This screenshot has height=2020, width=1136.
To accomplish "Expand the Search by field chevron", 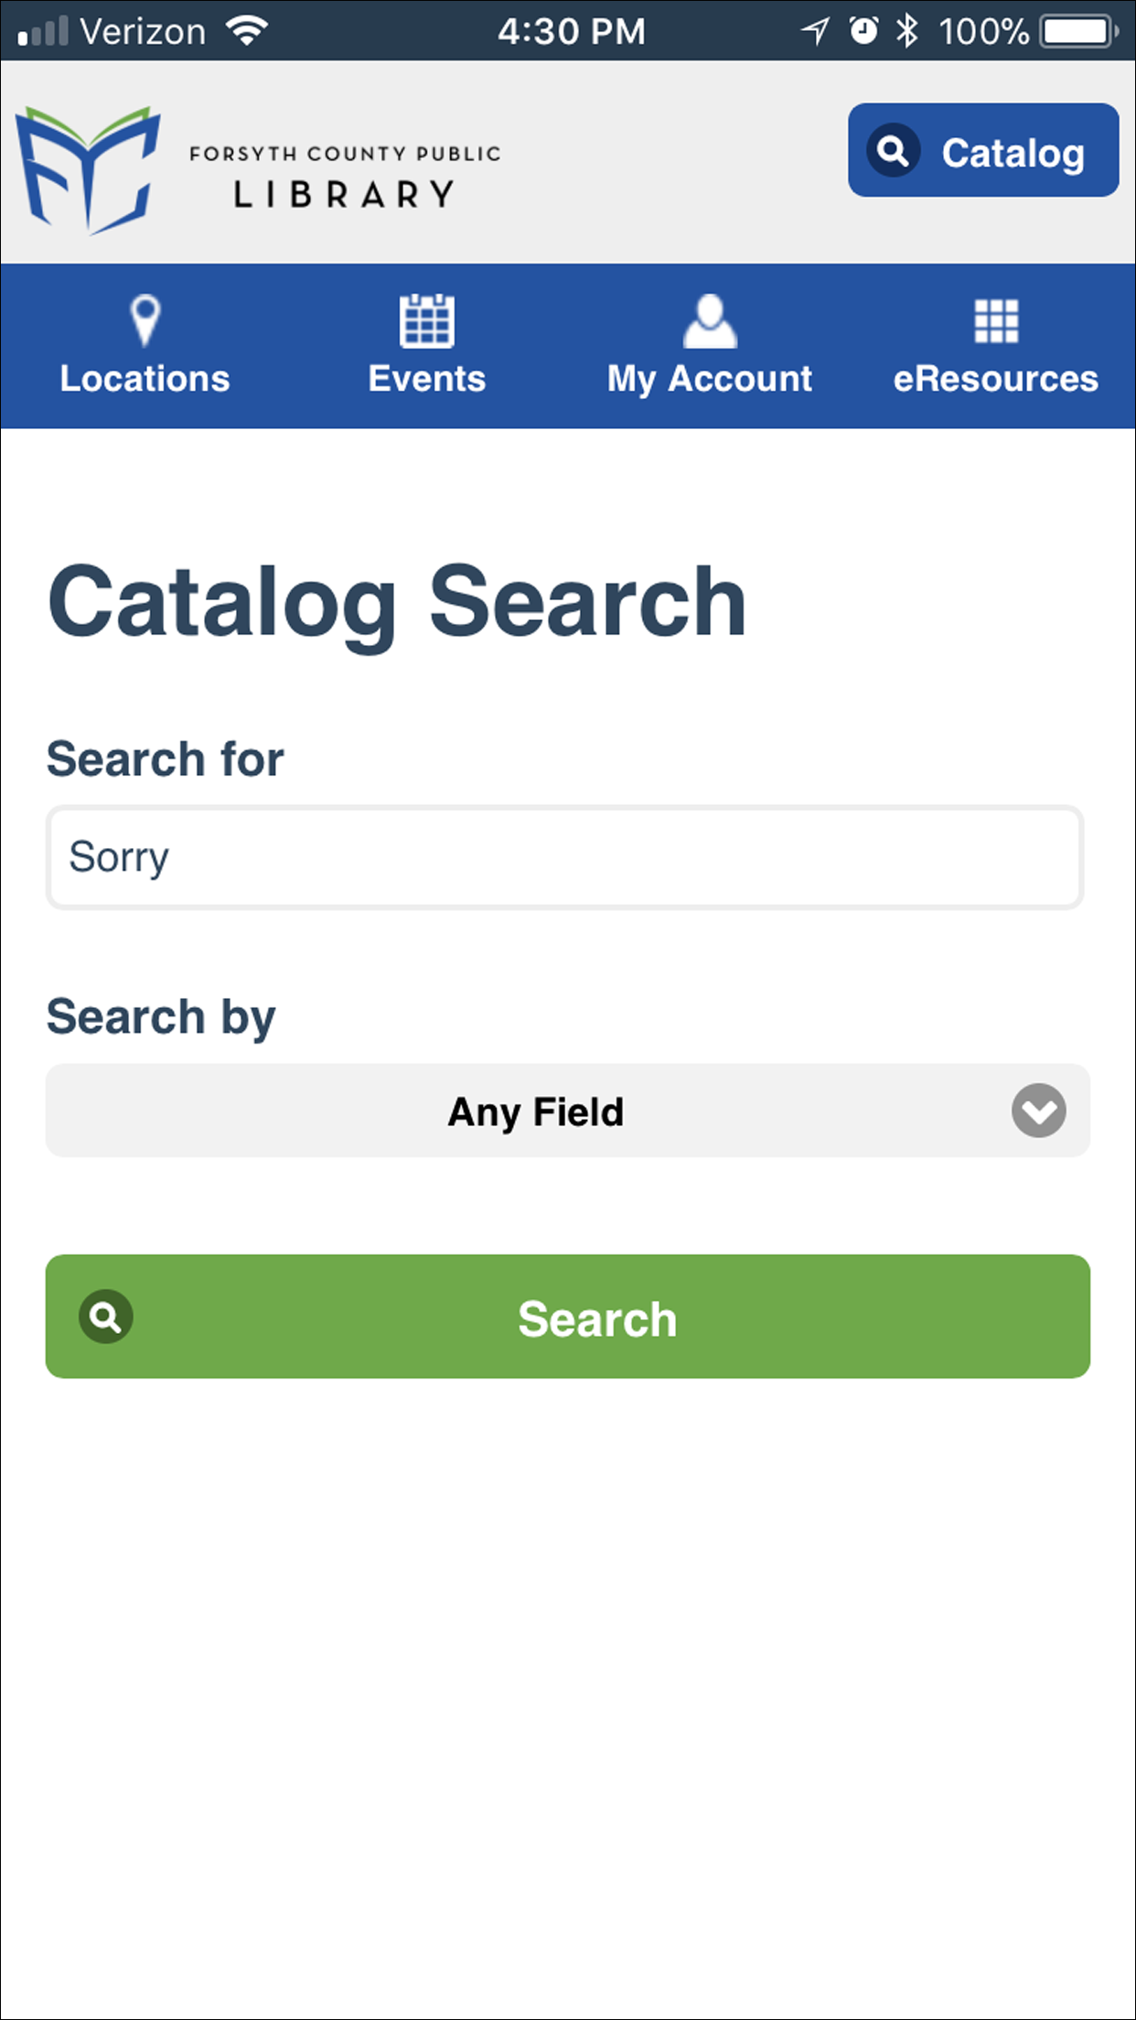I will click(1038, 1112).
